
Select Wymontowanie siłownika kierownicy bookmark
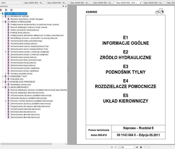pyautogui.click(x=26, y=109)
